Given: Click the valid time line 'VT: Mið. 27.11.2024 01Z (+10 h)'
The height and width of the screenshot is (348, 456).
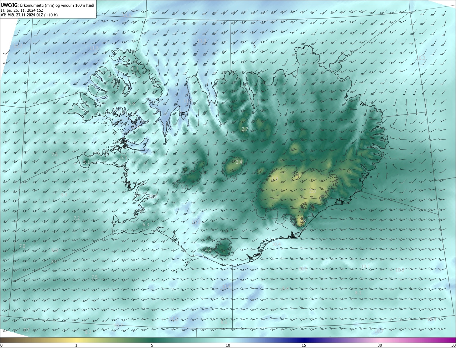Looking at the screenshot, I should coord(30,15).
